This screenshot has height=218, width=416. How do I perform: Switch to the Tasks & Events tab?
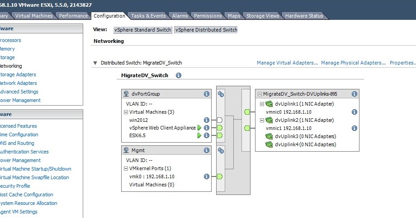pos(148,16)
